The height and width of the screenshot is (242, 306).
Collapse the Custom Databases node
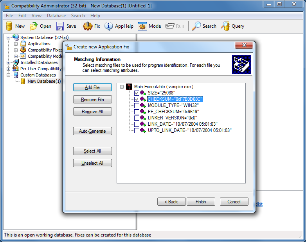coord(8,75)
